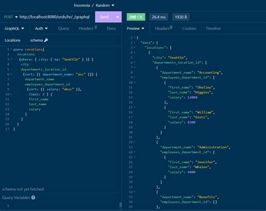Click the "asc" sort value in query
The height and width of the screenshot is (211, 266).
(81, 74)
